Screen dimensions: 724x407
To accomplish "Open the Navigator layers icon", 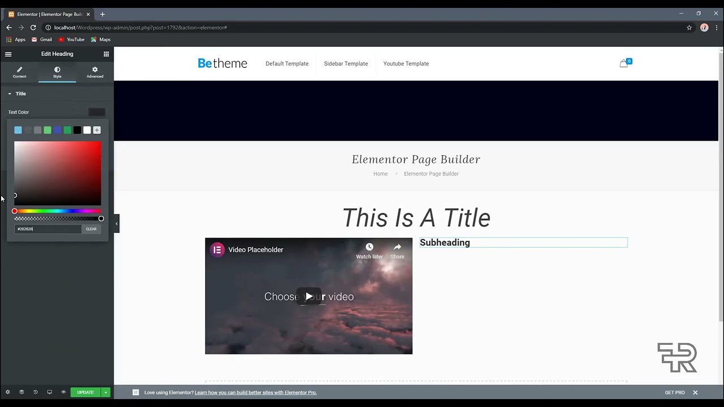I will [21, 392].
